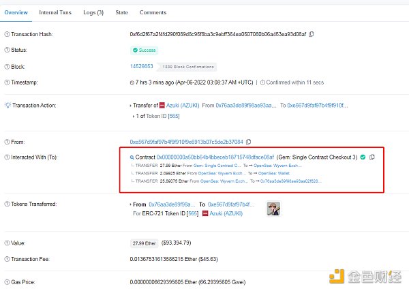Click the help icon beside Block
Image resolution: width=409 pixels, height=291 pixels.
pyautogui.click(x=7, y=67)
